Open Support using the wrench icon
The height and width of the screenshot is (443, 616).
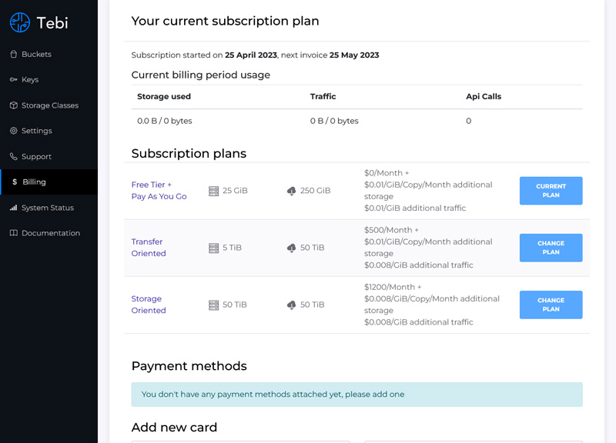click(14, 156)
